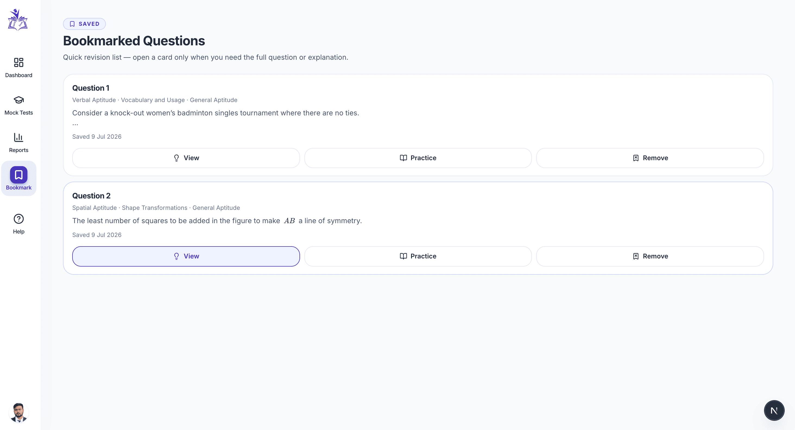This screenshot has width=795, height=430.
Task: Open the Dashboard grid icon
Action: coord(18,62)
